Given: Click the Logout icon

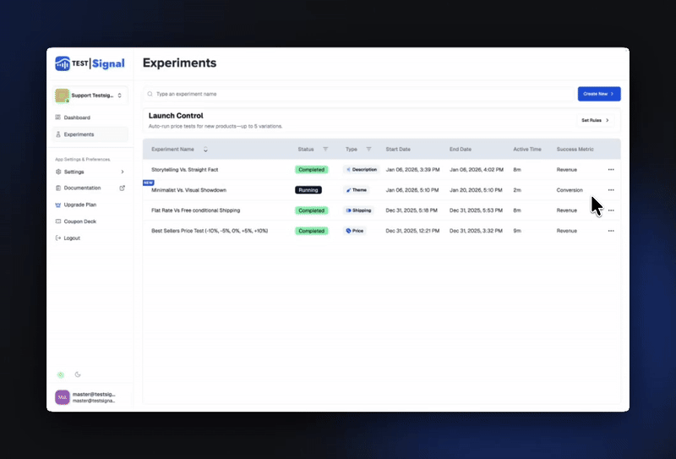Looking at the screenshot, I should point(57,238).
